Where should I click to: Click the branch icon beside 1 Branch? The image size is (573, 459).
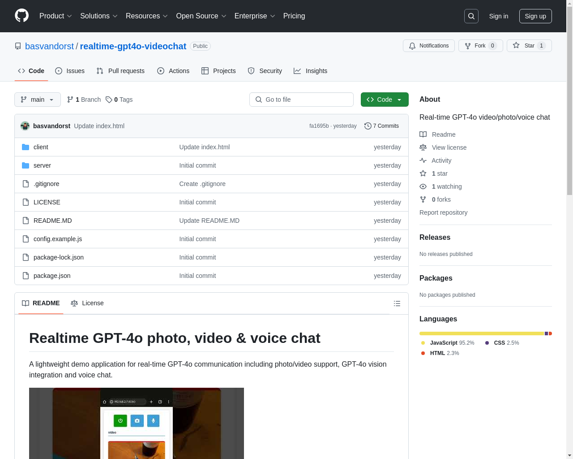[70, 100]
